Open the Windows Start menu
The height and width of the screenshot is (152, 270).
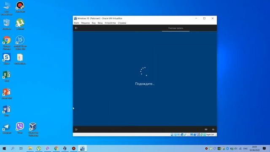click(x=4, y=148)
